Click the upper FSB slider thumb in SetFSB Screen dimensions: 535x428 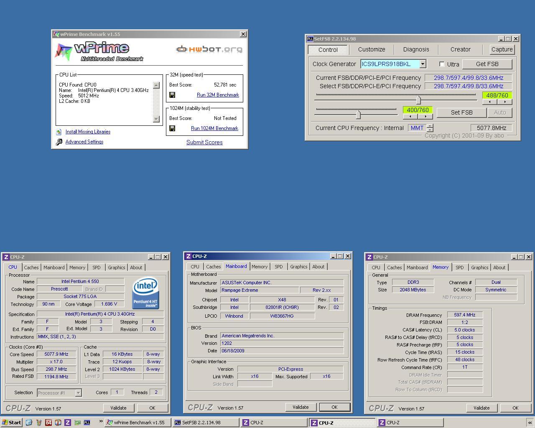coord(418,99)
